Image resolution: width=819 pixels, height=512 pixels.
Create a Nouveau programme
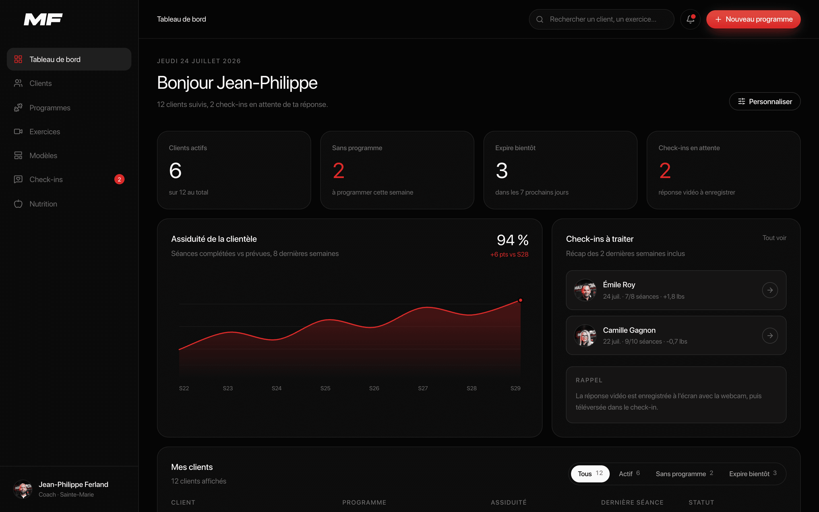753,19
